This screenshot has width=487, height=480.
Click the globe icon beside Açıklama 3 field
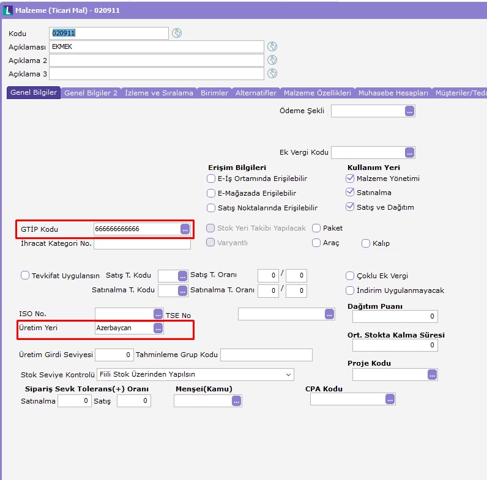click(272, 73)
